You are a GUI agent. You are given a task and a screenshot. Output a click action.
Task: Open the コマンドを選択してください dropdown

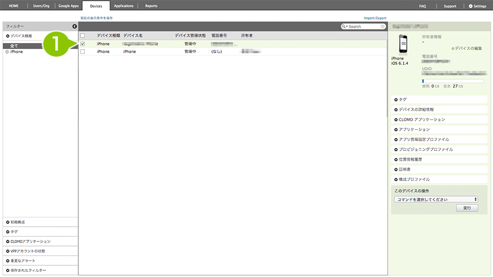435,199
